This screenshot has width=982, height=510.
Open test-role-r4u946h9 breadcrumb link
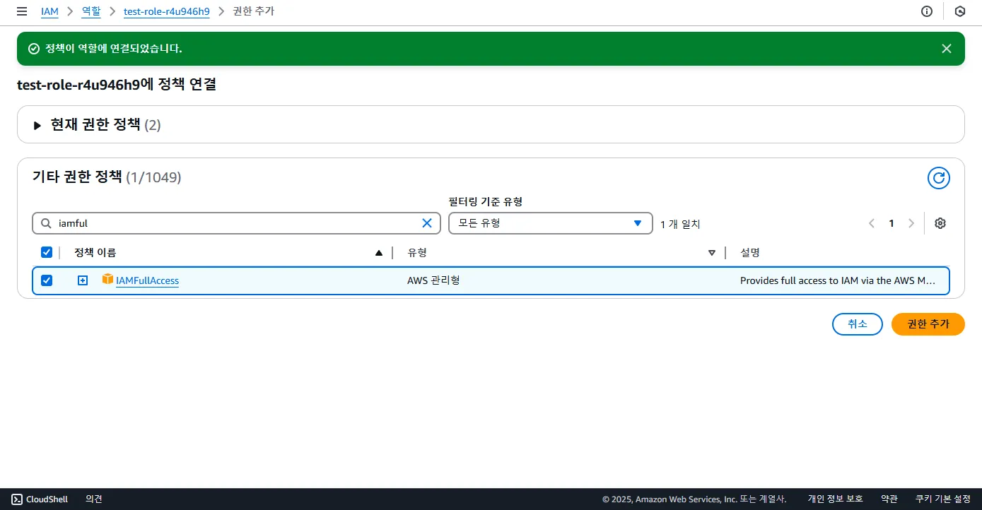(166, 11)
